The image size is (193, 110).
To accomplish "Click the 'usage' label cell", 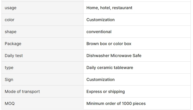I will pyautogui.click(x=10, y=8).
